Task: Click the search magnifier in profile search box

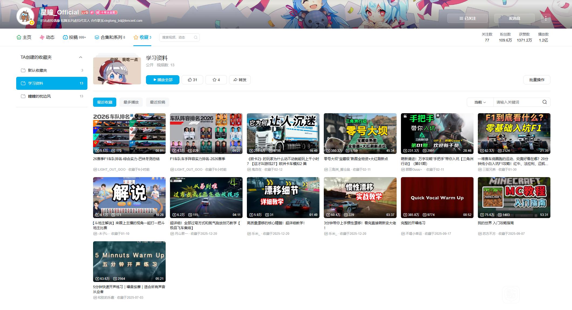Action: coord(196,37)
